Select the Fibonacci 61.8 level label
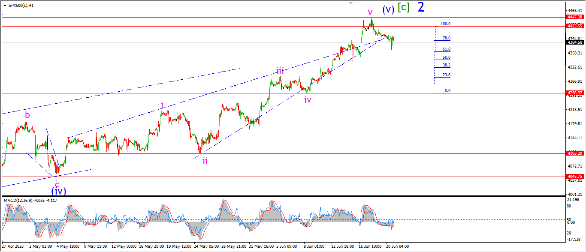Viewport: 586px width, 252px height. pos(446,49)
